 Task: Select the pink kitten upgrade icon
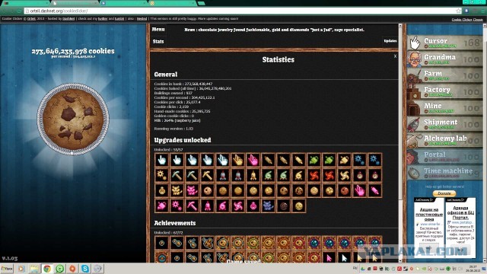(192, 190)
